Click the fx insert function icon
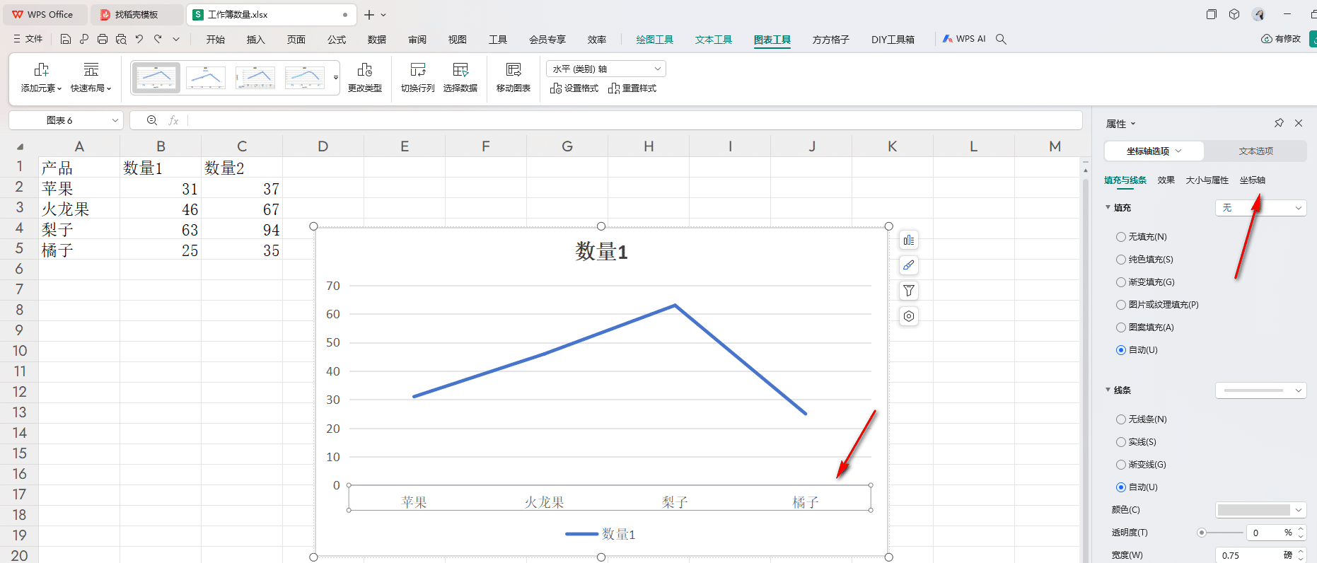Screen dimensions: 1317x563 [x=173, y=121]
